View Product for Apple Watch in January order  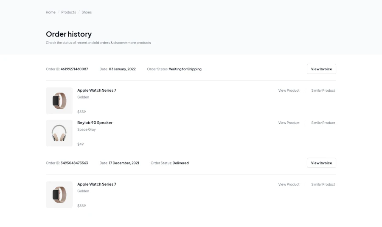coord(289,90)
